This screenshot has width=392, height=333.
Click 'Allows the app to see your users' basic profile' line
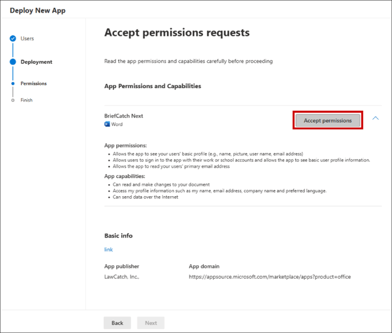(208, 154)
